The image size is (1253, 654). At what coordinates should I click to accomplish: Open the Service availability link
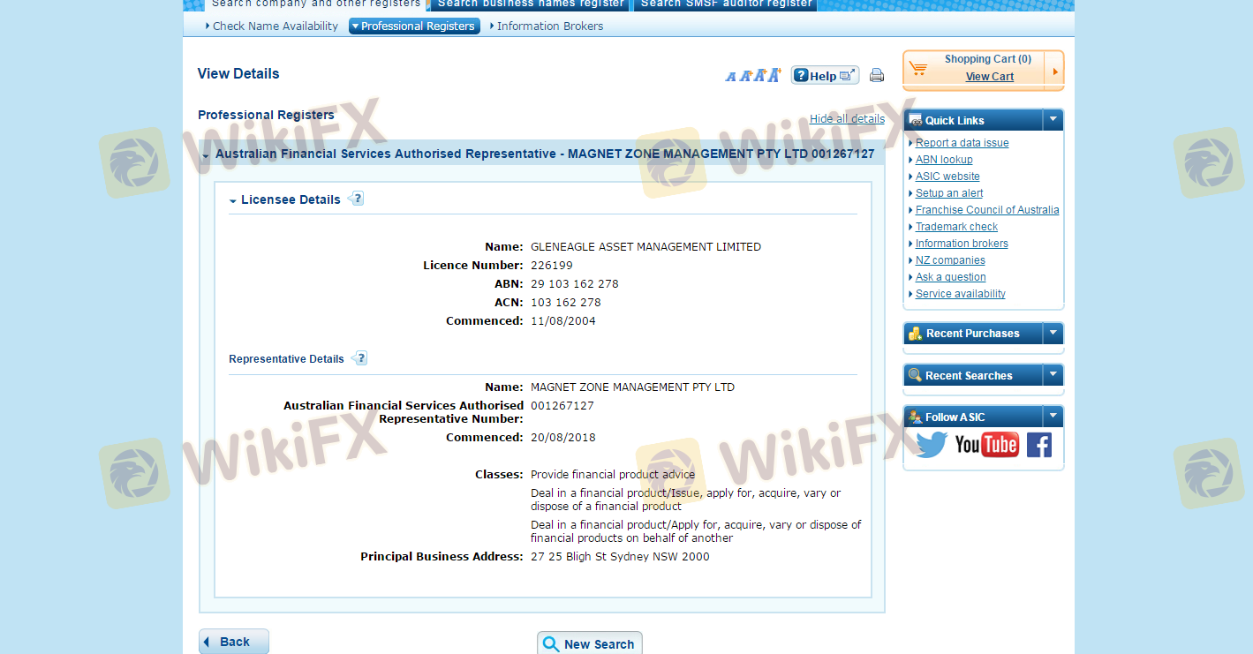pyautogui.click(x=961, y=294)
